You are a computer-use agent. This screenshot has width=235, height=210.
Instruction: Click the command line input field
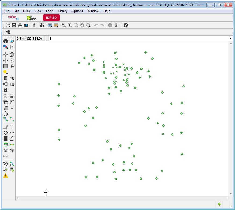coord(139,39)
